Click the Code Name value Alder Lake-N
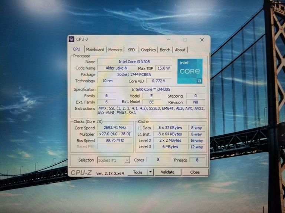 (x=117, y=68)
